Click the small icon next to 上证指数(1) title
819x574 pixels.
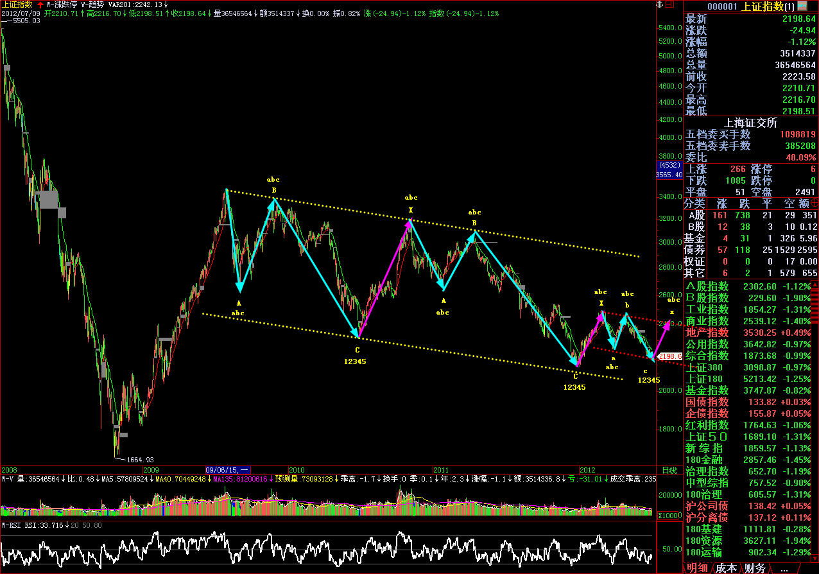[802, 6]
